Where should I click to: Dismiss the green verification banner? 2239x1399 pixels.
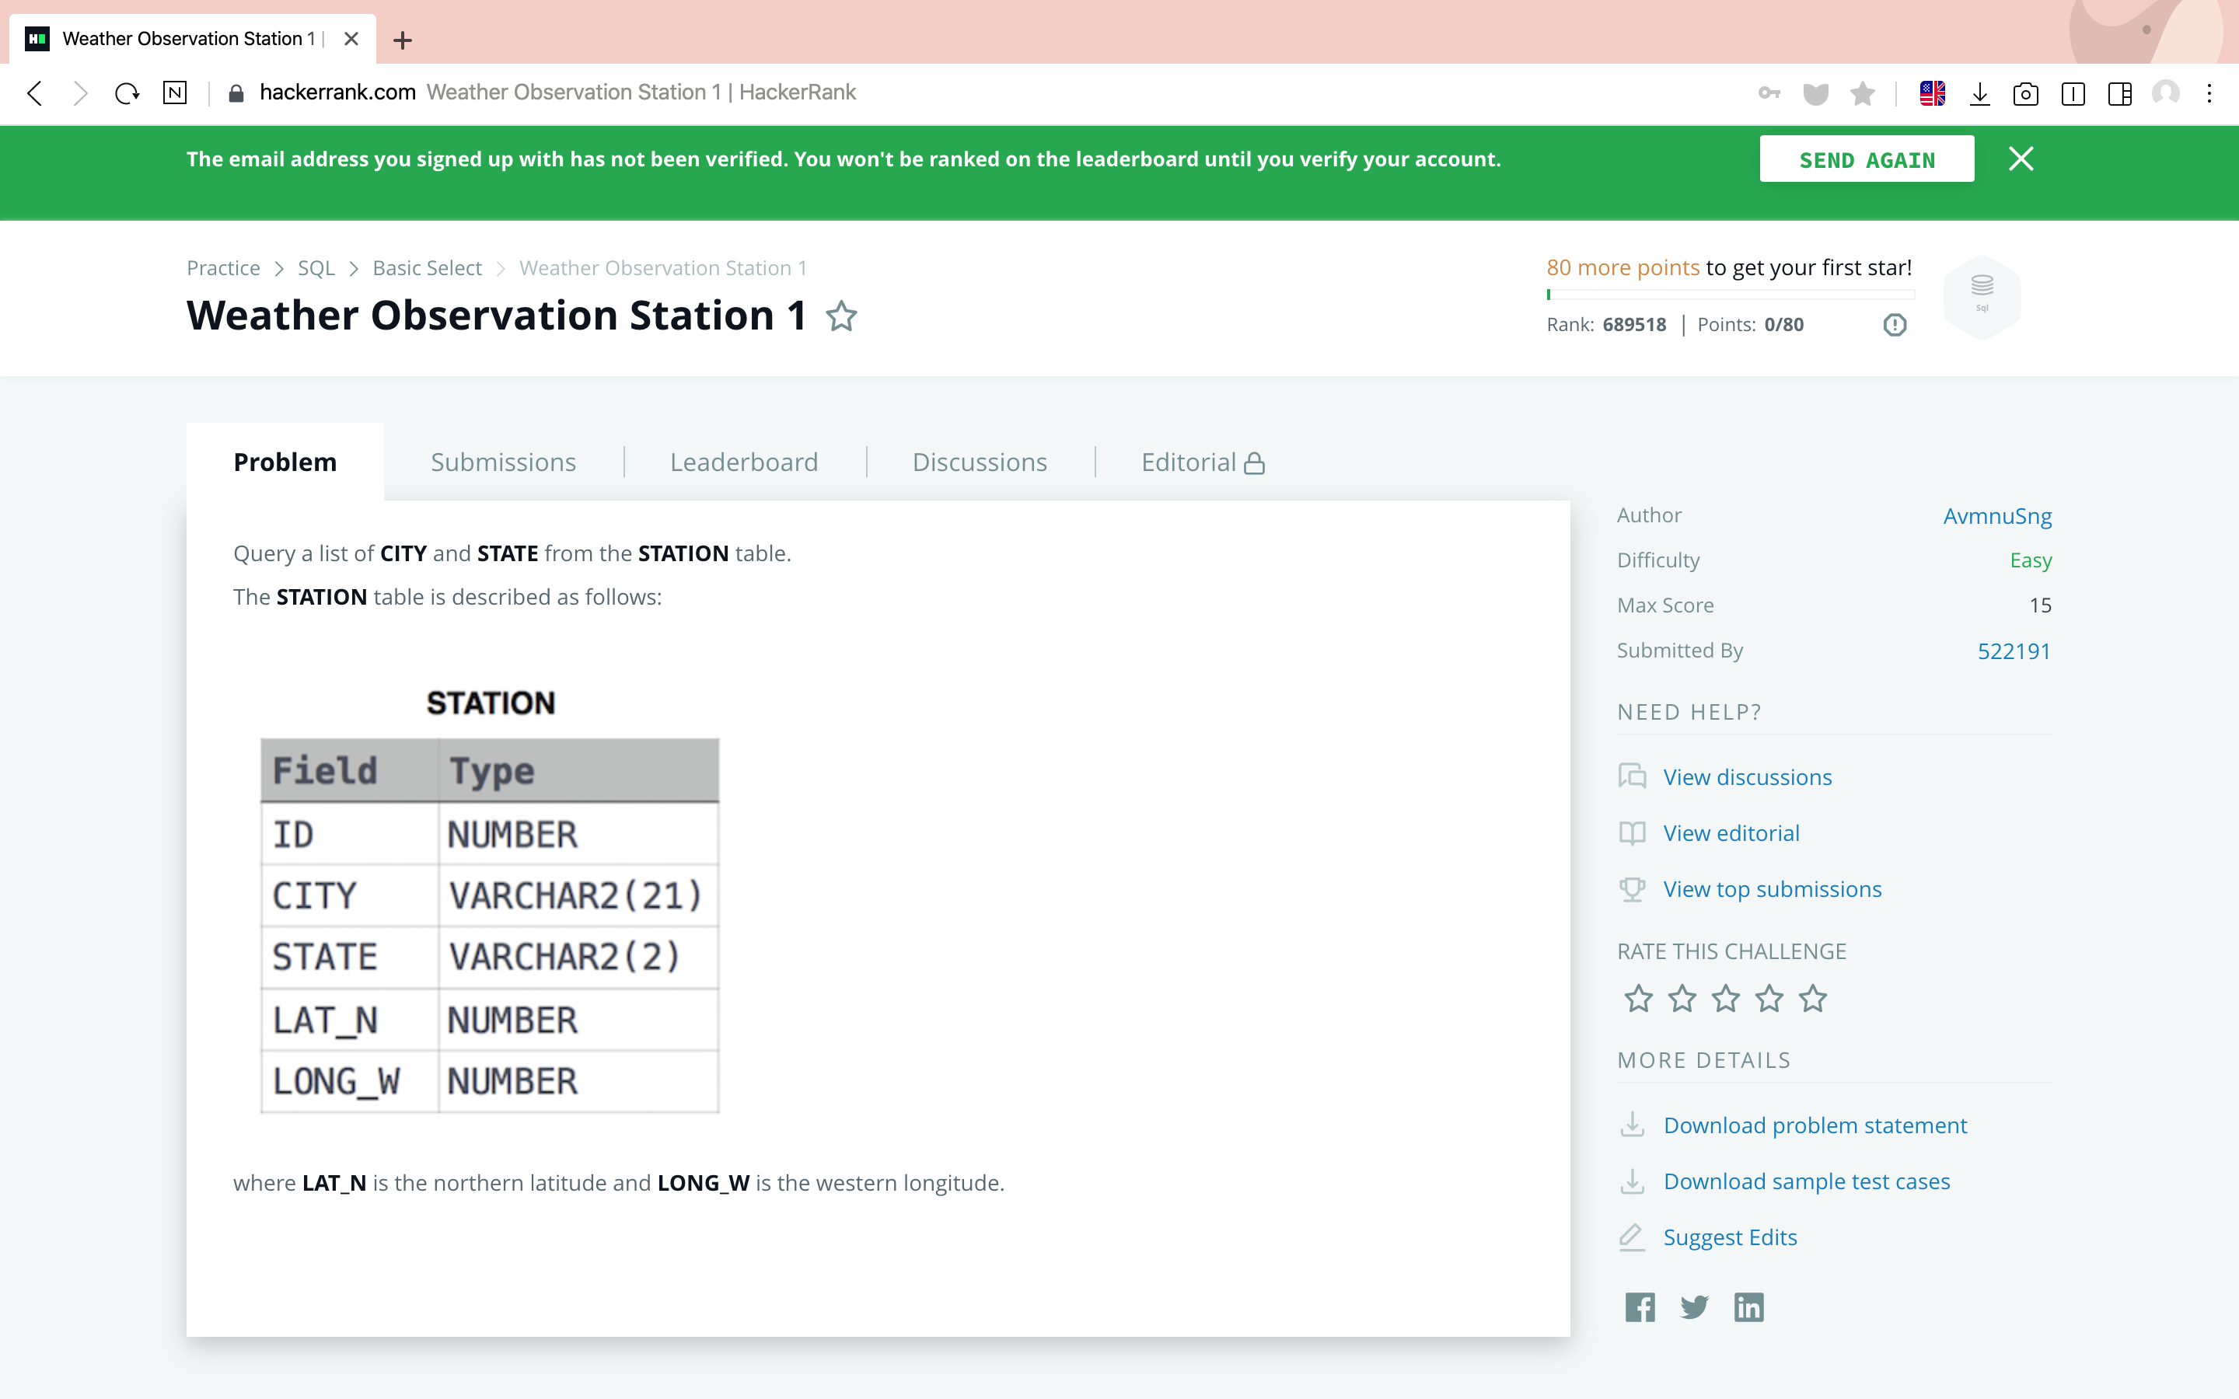pyautogui.click(x=2021, y=159)
